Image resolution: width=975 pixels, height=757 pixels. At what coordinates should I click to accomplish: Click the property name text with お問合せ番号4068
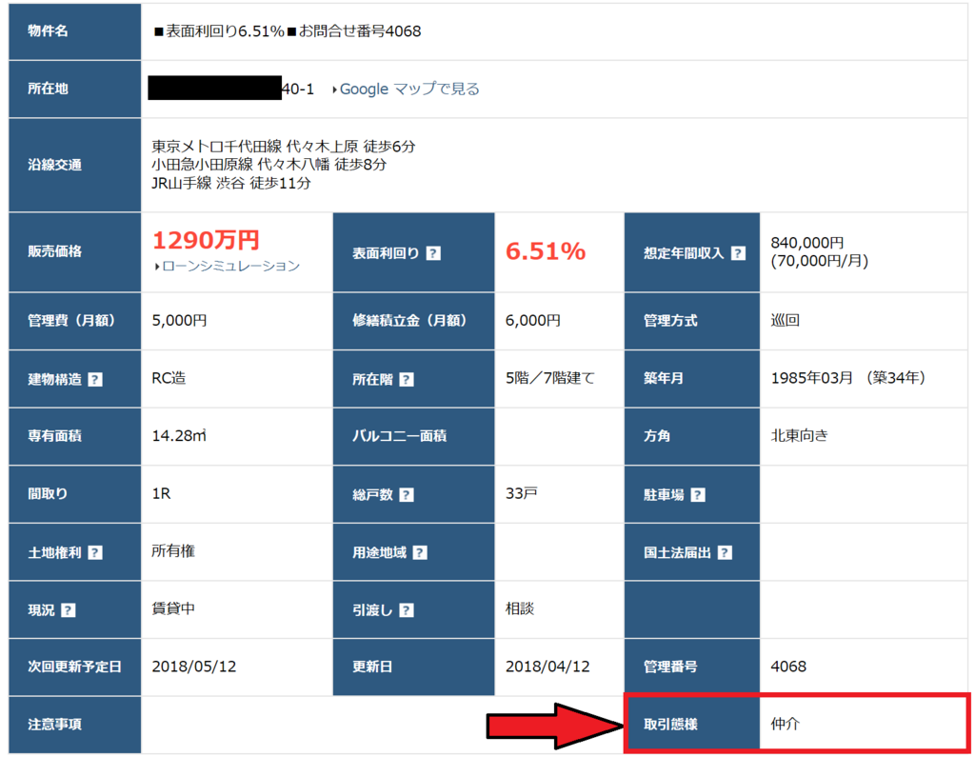pos(288,31)
